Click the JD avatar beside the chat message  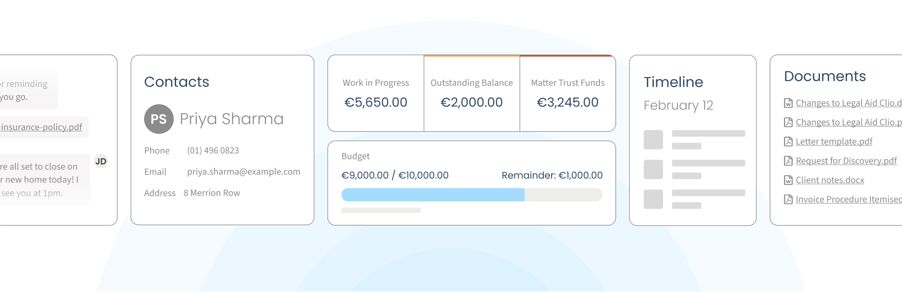point(101,161)
